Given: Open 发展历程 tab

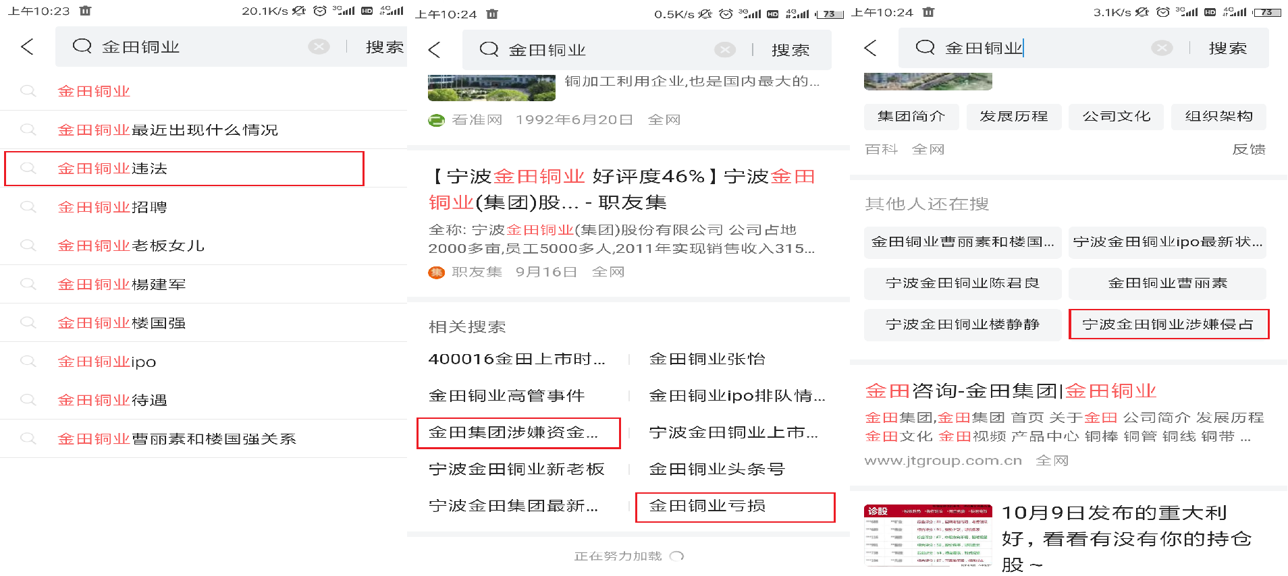Looking at the screenshot, I should pyautogui.click(x=1014, y=117).
